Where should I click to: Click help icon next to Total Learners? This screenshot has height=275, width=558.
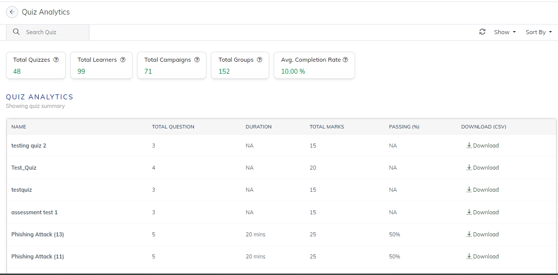(x=123, y=60)
